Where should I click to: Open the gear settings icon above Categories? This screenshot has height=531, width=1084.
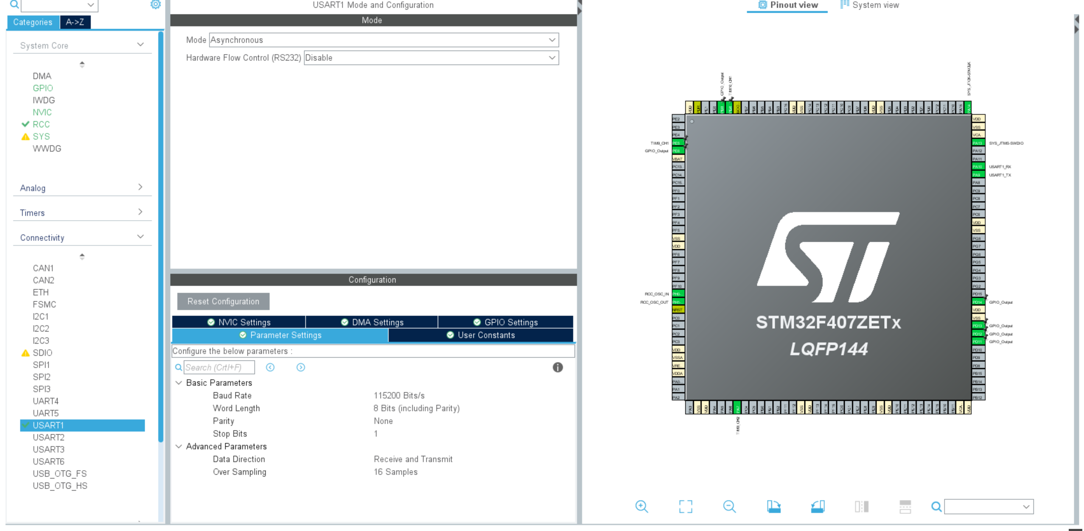click(156, 5)
